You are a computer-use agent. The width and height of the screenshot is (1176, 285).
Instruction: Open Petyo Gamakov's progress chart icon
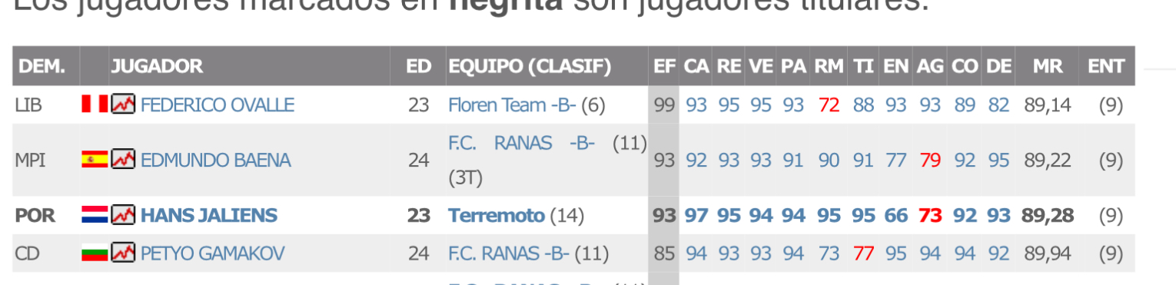124,253
